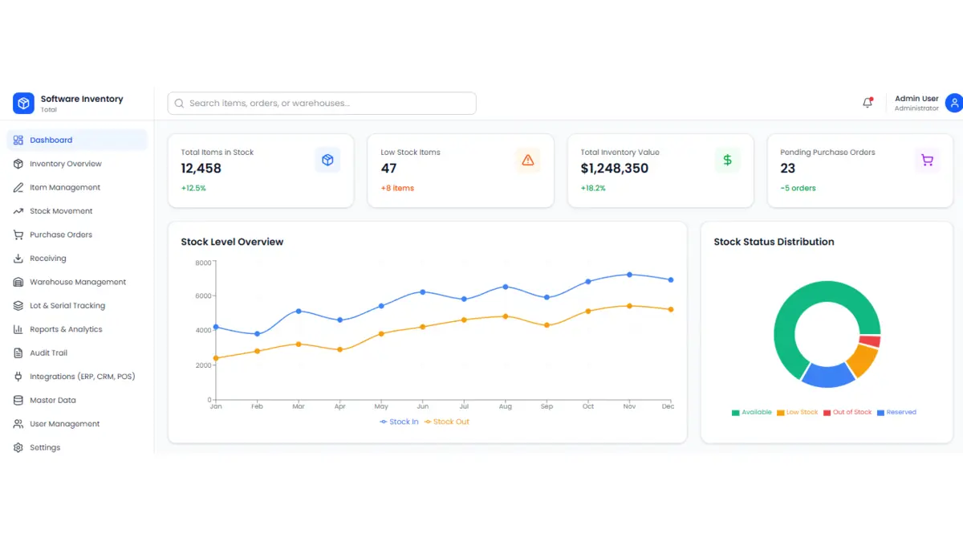Click the Software Inventory cube logo
963x542 pixels.
tap(23, 103)
